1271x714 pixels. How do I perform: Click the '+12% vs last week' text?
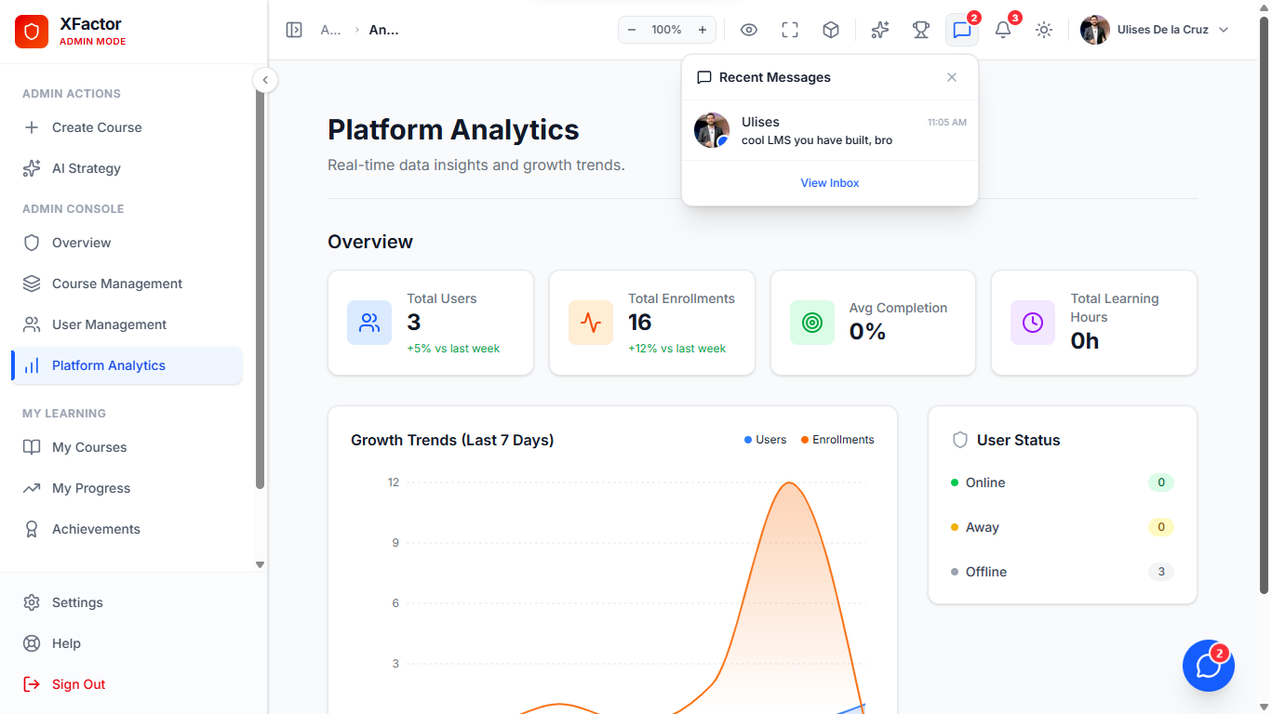676,349
